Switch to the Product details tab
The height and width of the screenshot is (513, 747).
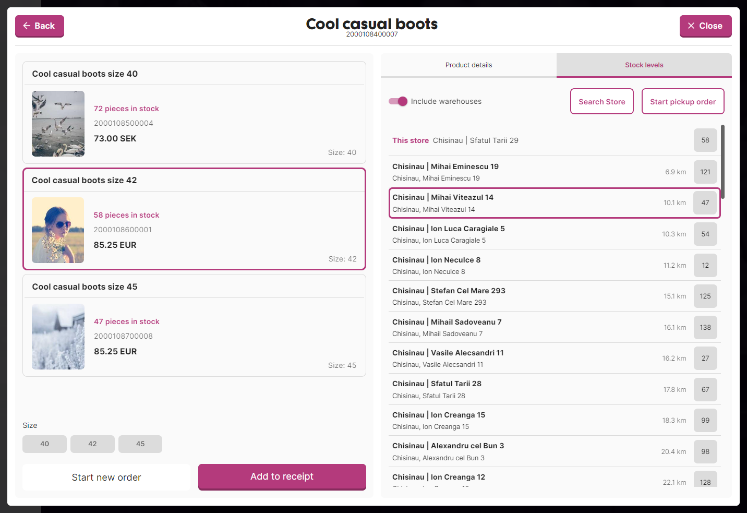[x=468, y=65]
